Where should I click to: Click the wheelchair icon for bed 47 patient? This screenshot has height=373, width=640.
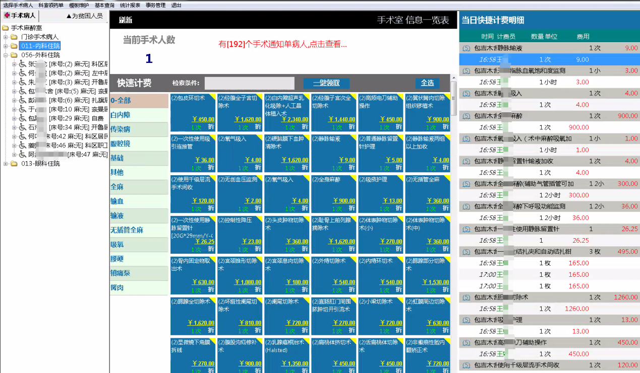(x=22, y=155)
